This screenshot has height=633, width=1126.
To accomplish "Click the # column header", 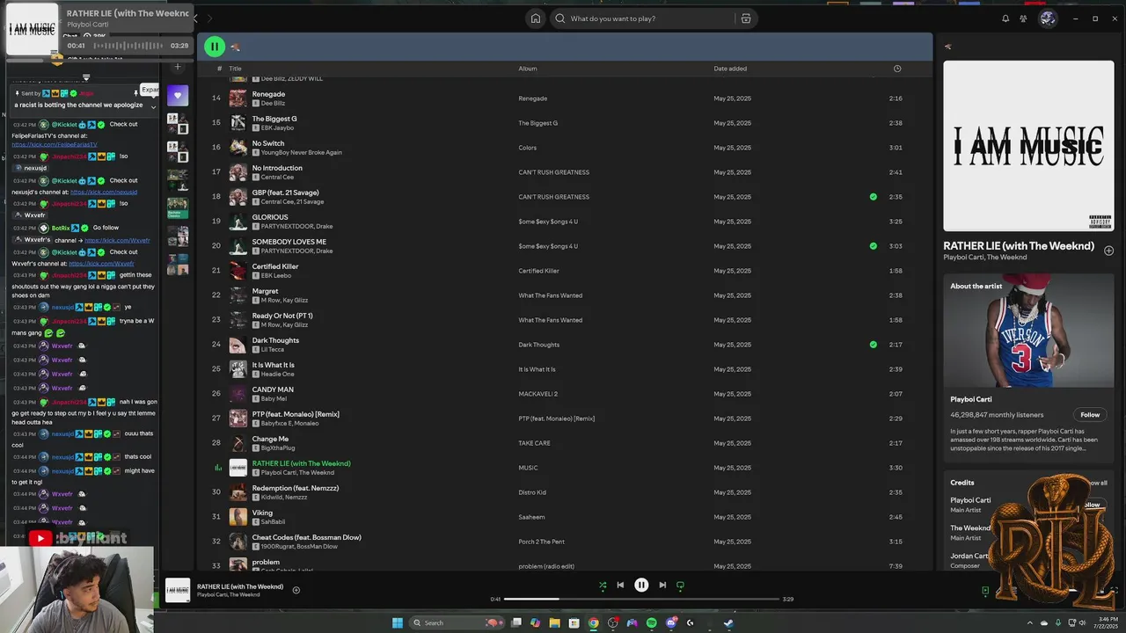I will point(219,69).
